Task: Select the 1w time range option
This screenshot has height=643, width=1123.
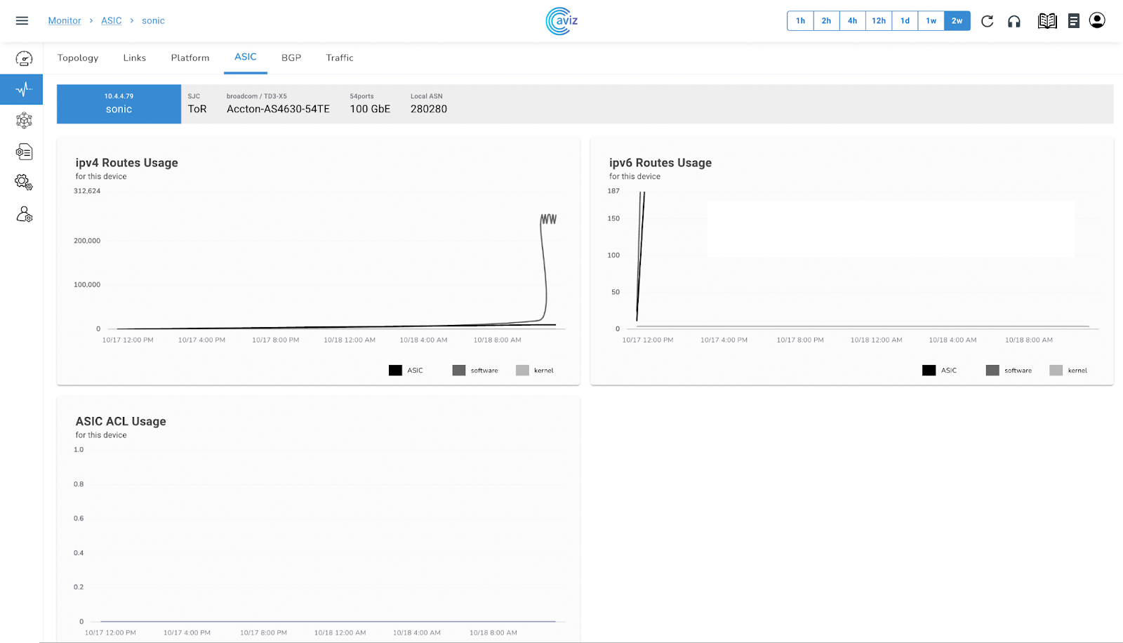Action: pyautogui.click(x=931, y=21)
